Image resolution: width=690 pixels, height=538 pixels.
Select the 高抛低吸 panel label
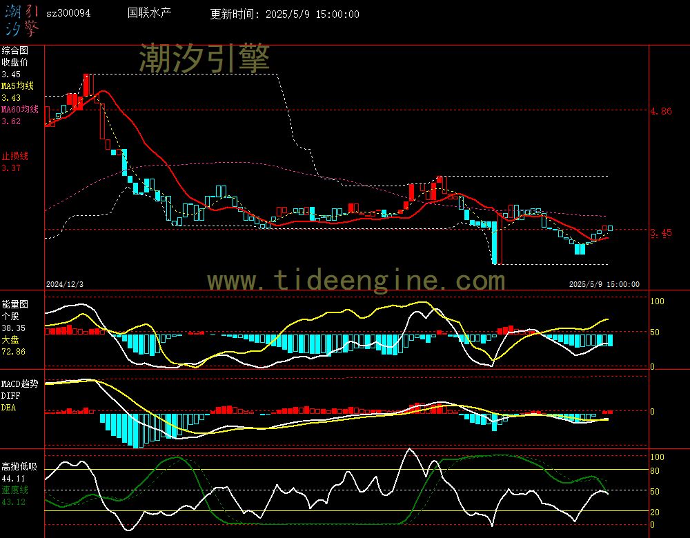tap(19, 467)
